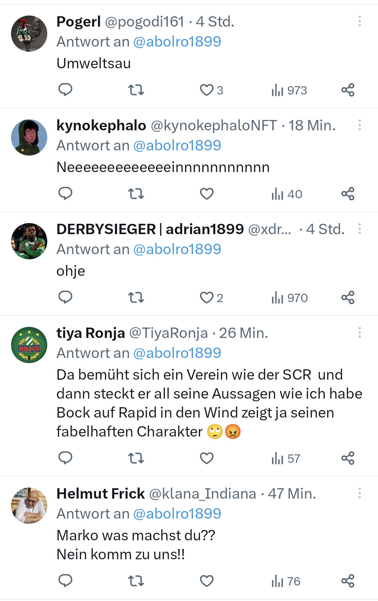
Task: Retweet tiya Ronja's reply
Action: point(136,458)
